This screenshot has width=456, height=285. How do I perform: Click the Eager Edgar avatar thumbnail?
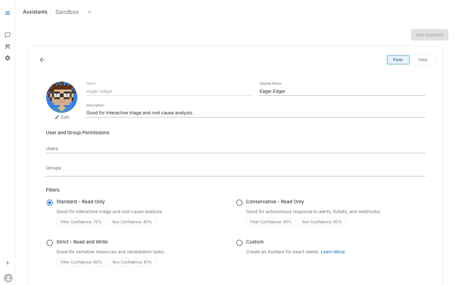pyautogui.click(x=62, y=97)
